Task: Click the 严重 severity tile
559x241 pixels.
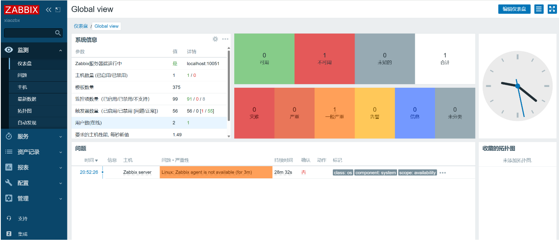Action: (x=294, y=113)
